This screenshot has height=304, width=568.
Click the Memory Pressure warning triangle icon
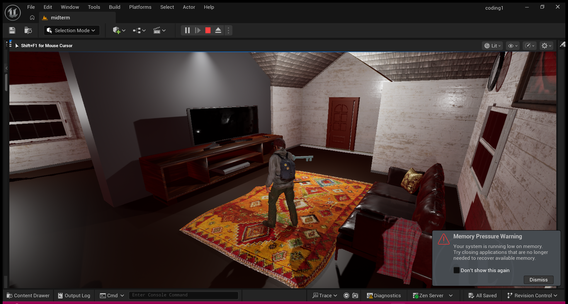(x=444, y=239)
